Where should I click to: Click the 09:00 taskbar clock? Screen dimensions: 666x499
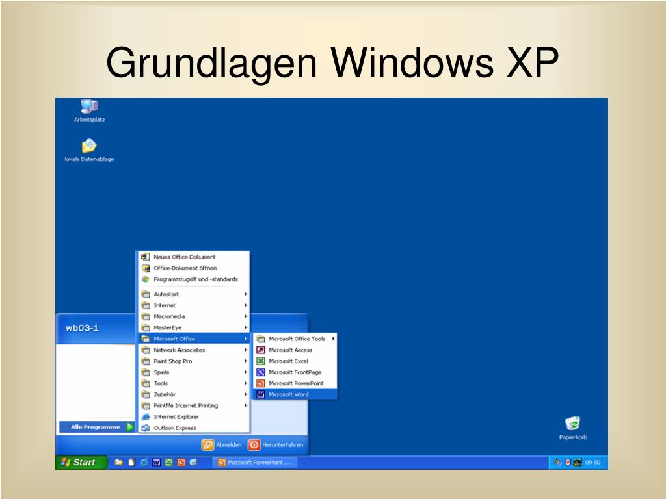click(593, 463)
